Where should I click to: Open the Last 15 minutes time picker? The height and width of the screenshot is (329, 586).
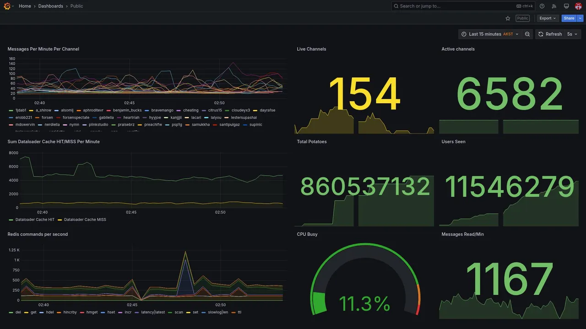(x=490, y=34)
